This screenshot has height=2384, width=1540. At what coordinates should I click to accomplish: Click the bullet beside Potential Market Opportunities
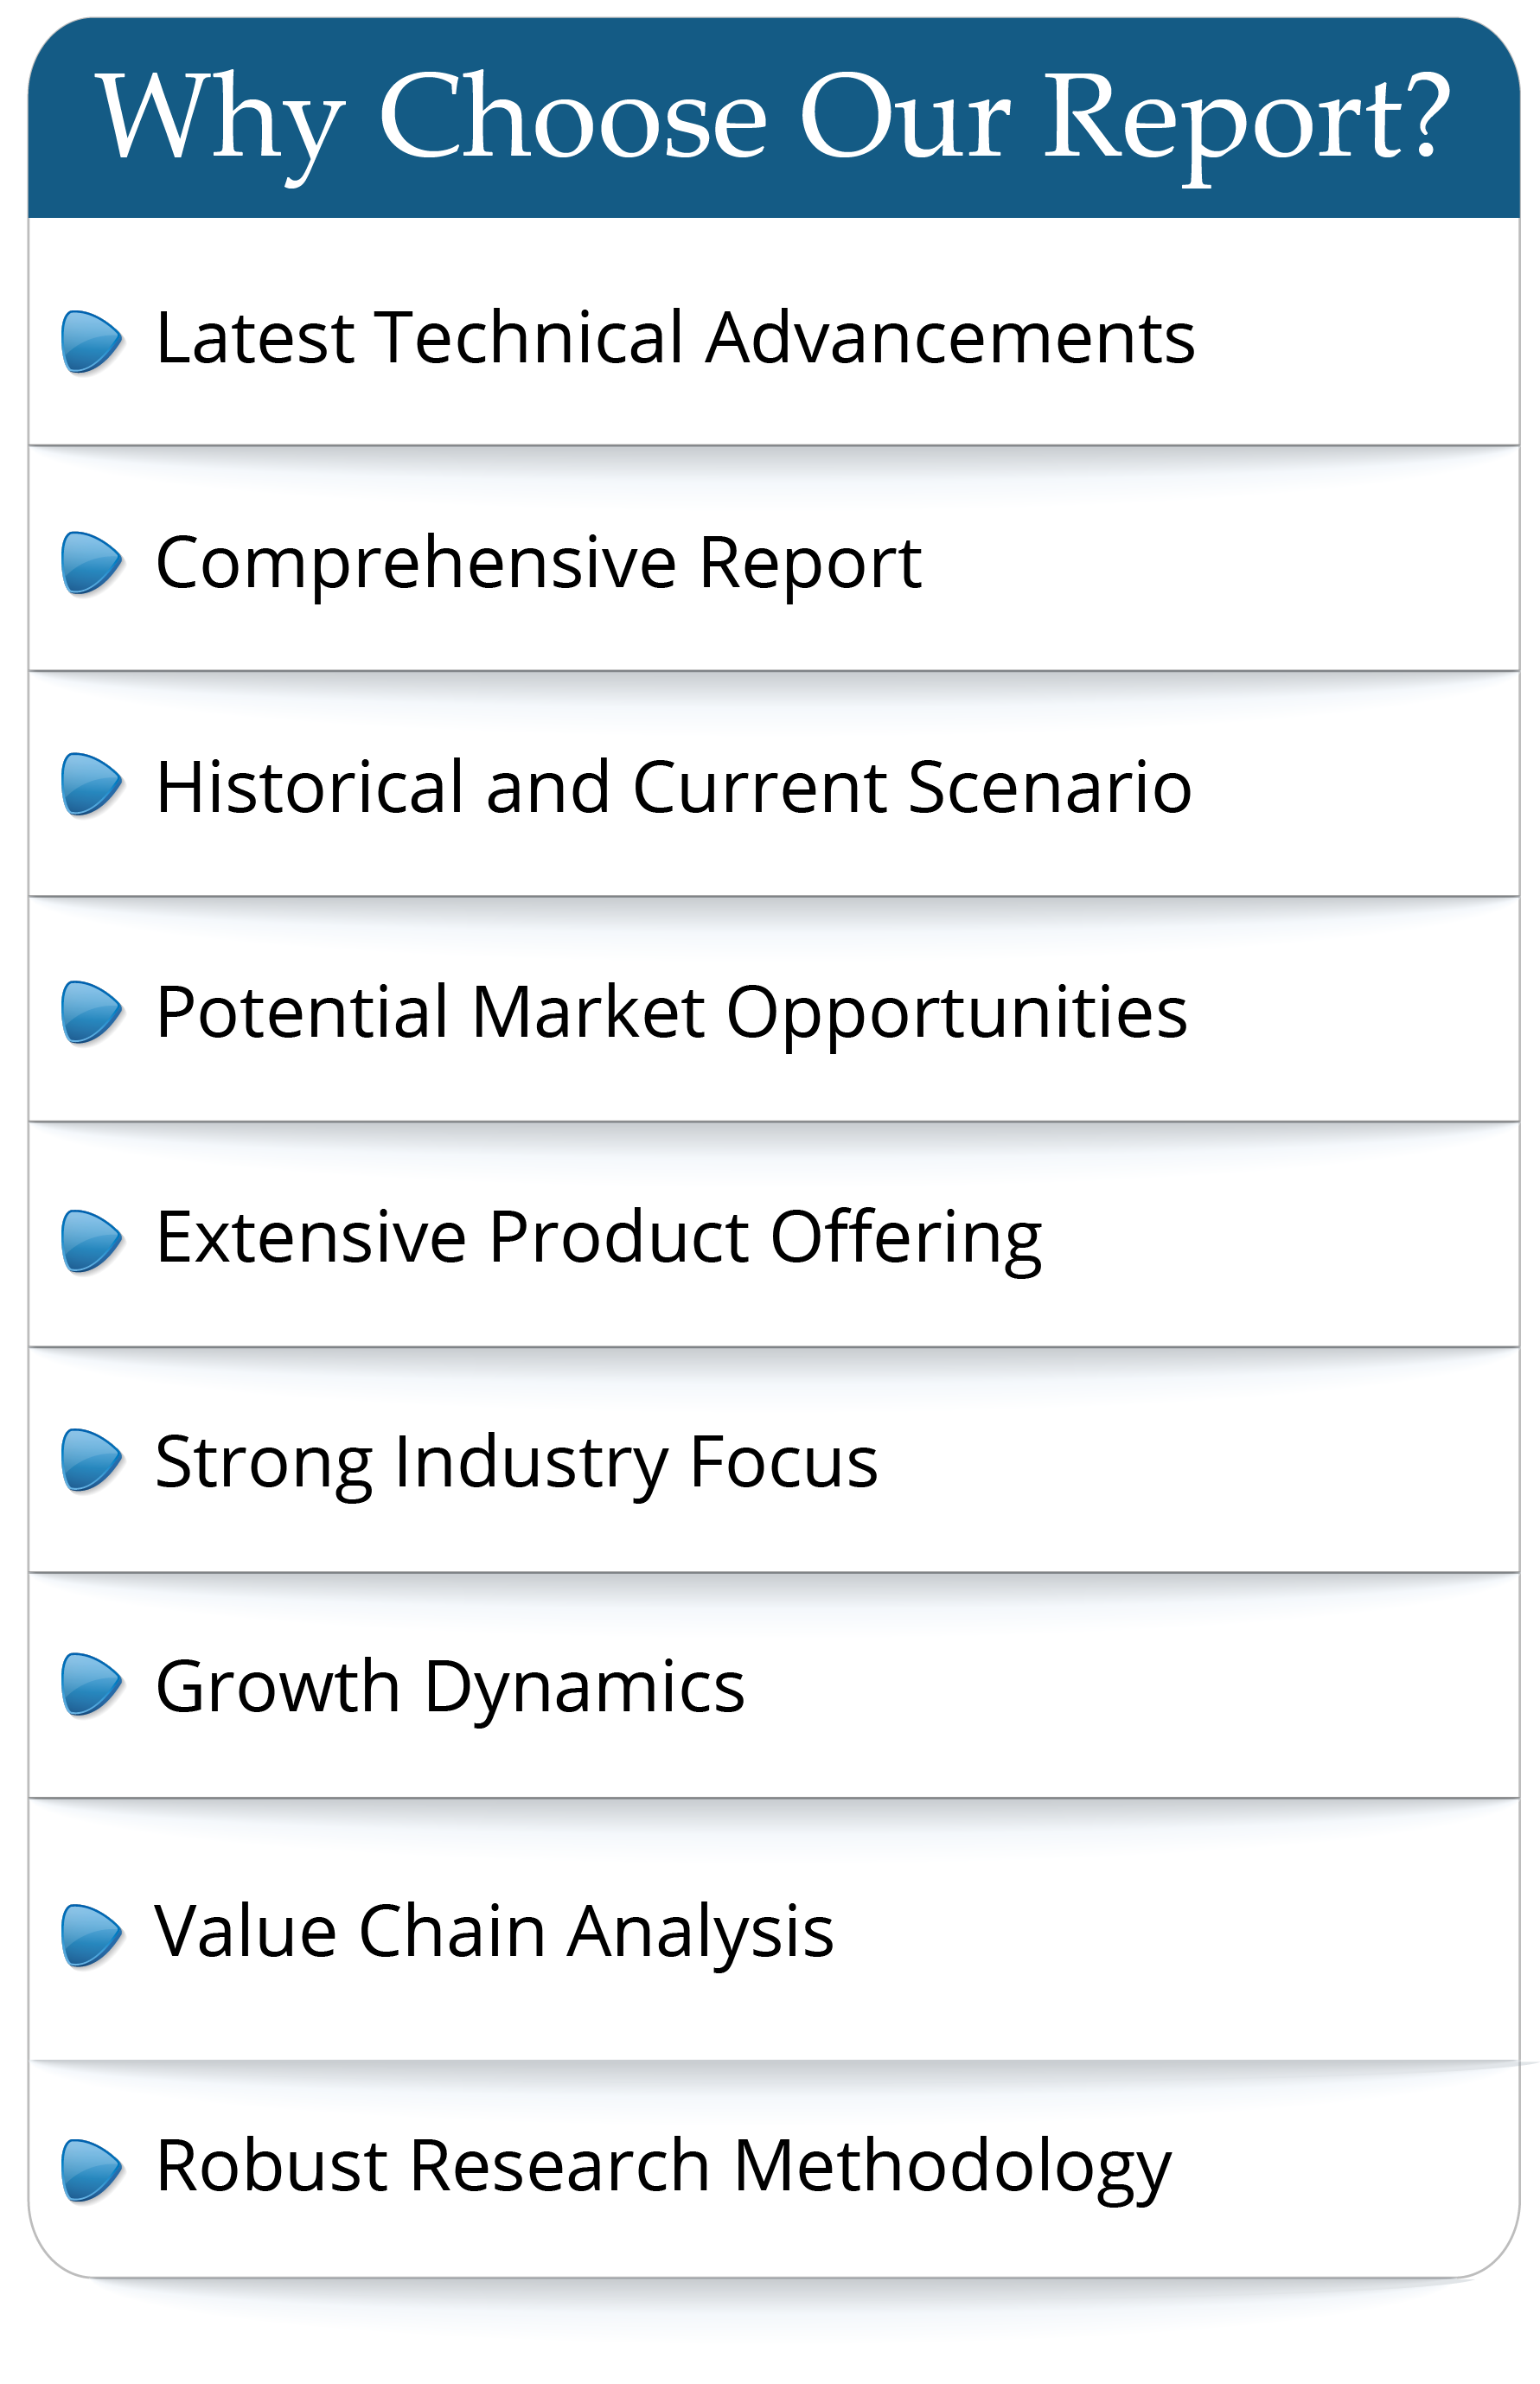click(91, 1012)
